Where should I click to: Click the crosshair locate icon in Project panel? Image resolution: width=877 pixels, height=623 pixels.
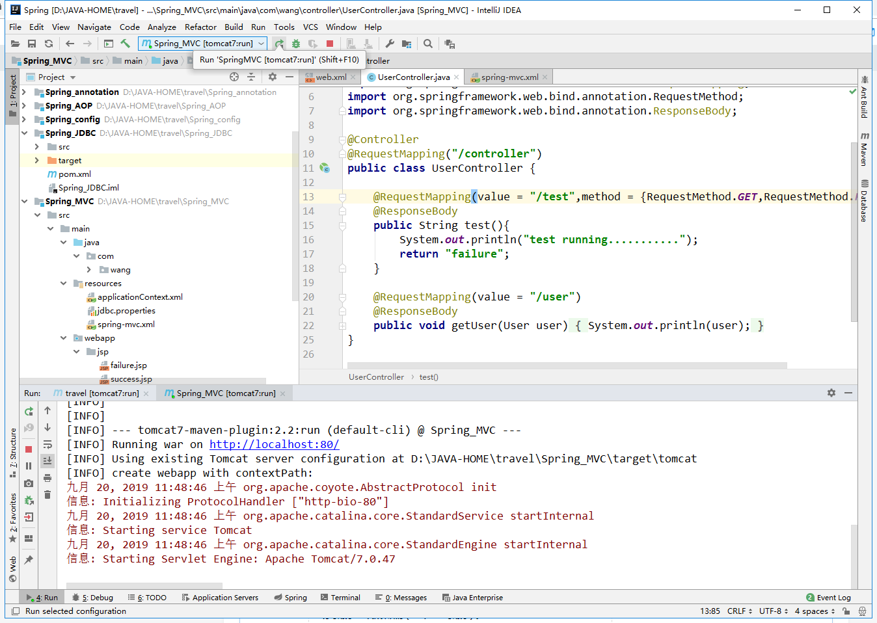coord(234,77)
